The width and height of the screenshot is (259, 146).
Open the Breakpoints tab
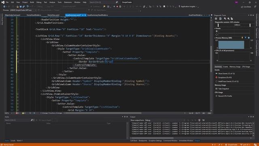pyautogui.click(x=143, y=141)
